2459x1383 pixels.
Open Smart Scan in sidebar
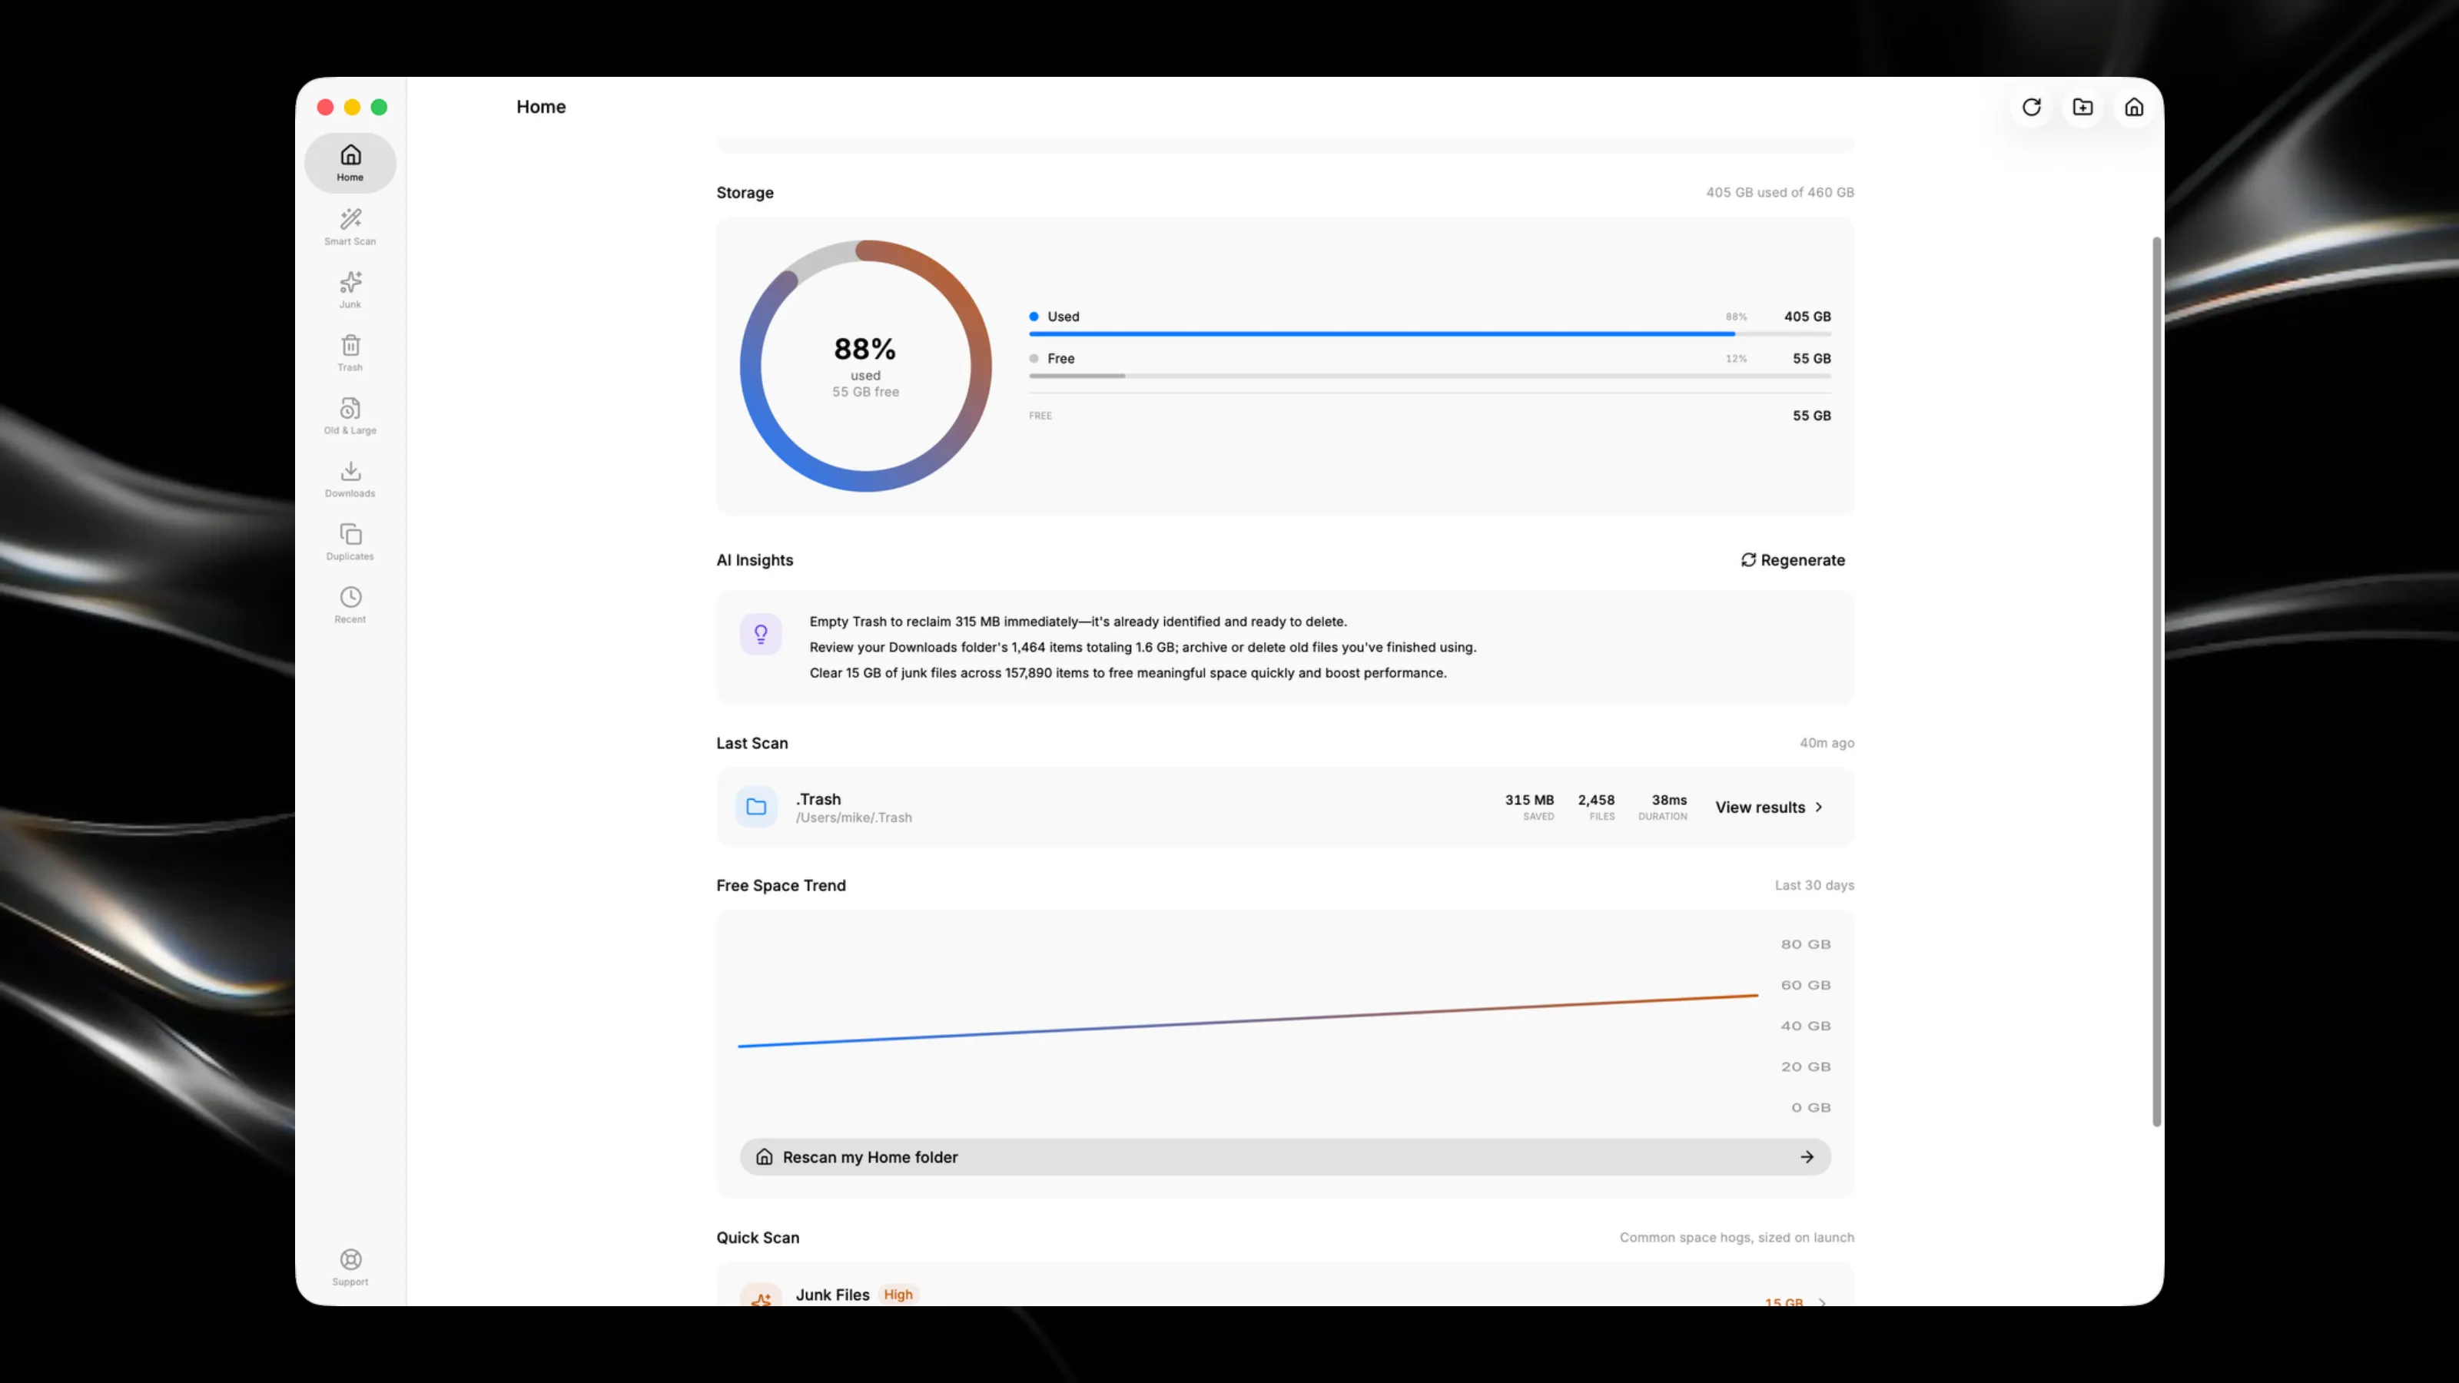tap(350, 227)
